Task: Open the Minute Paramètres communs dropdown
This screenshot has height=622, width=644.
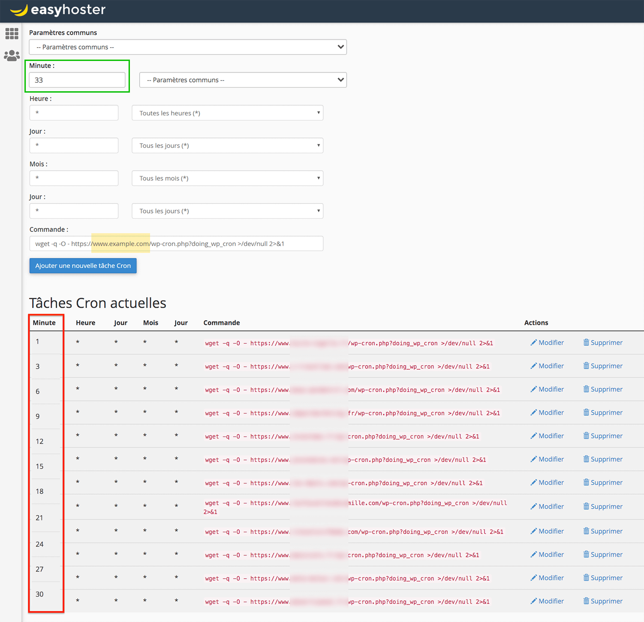Action: click(243, 80)
